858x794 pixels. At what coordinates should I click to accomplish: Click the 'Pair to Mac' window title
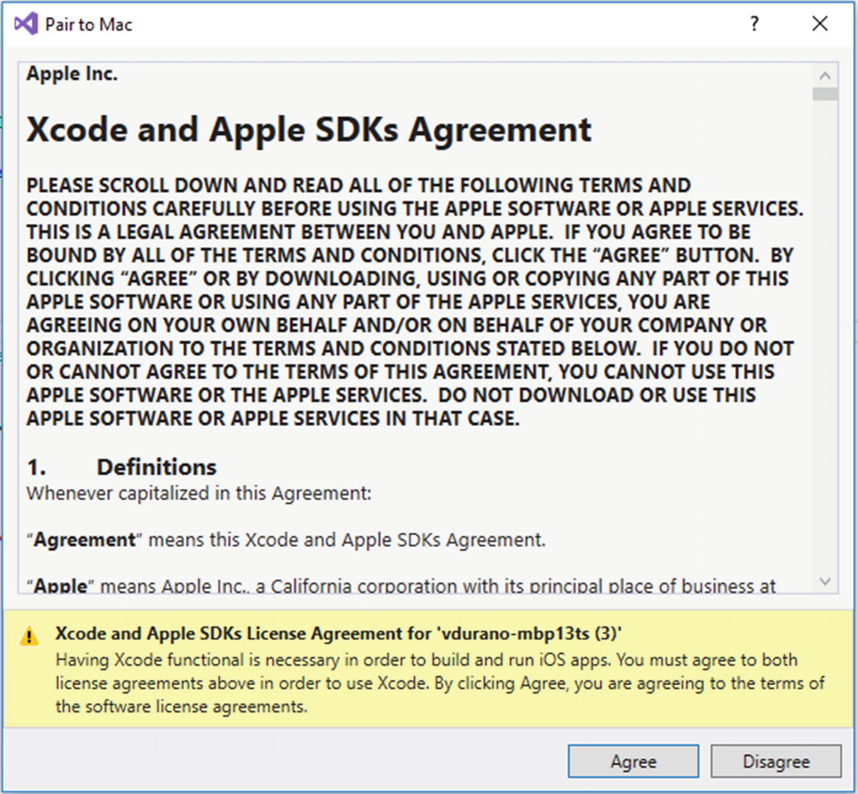(x=89, y=25)
